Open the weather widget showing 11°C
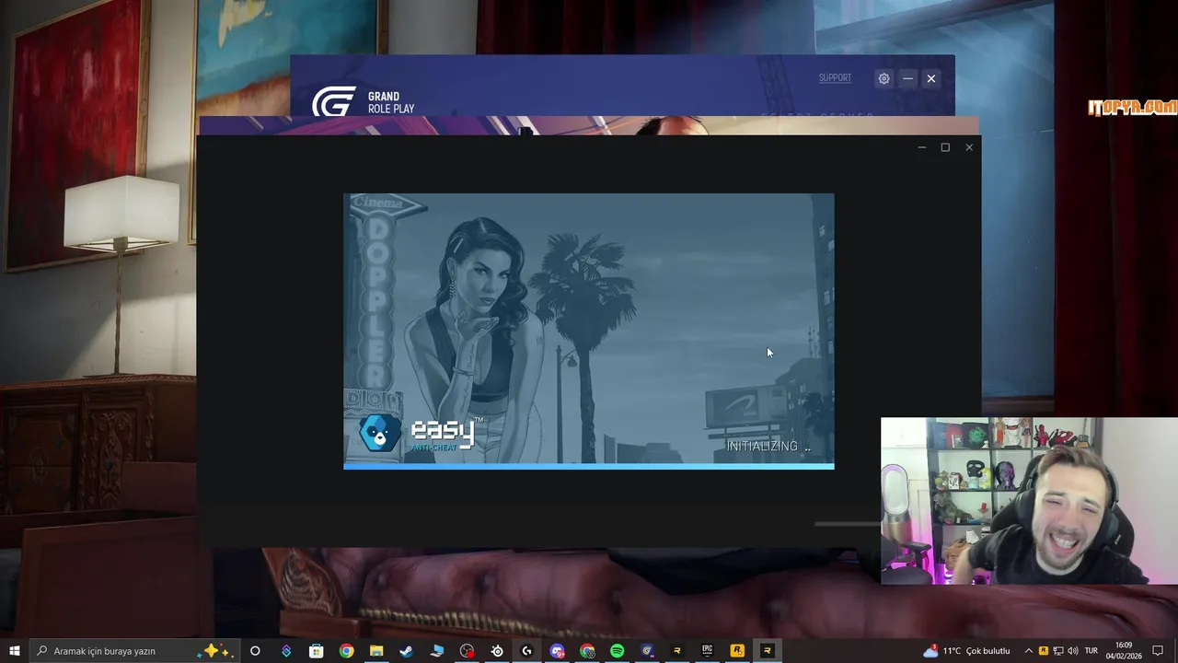The width and height of the screenshot is (1178, 663). click(x=966, y=651)
